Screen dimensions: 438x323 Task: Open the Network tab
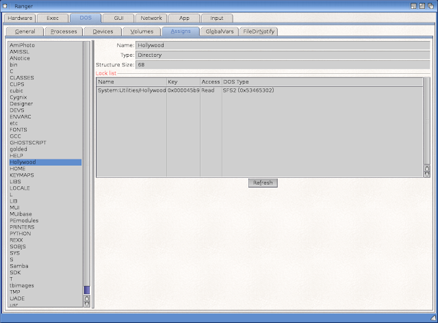coord(151,18)
